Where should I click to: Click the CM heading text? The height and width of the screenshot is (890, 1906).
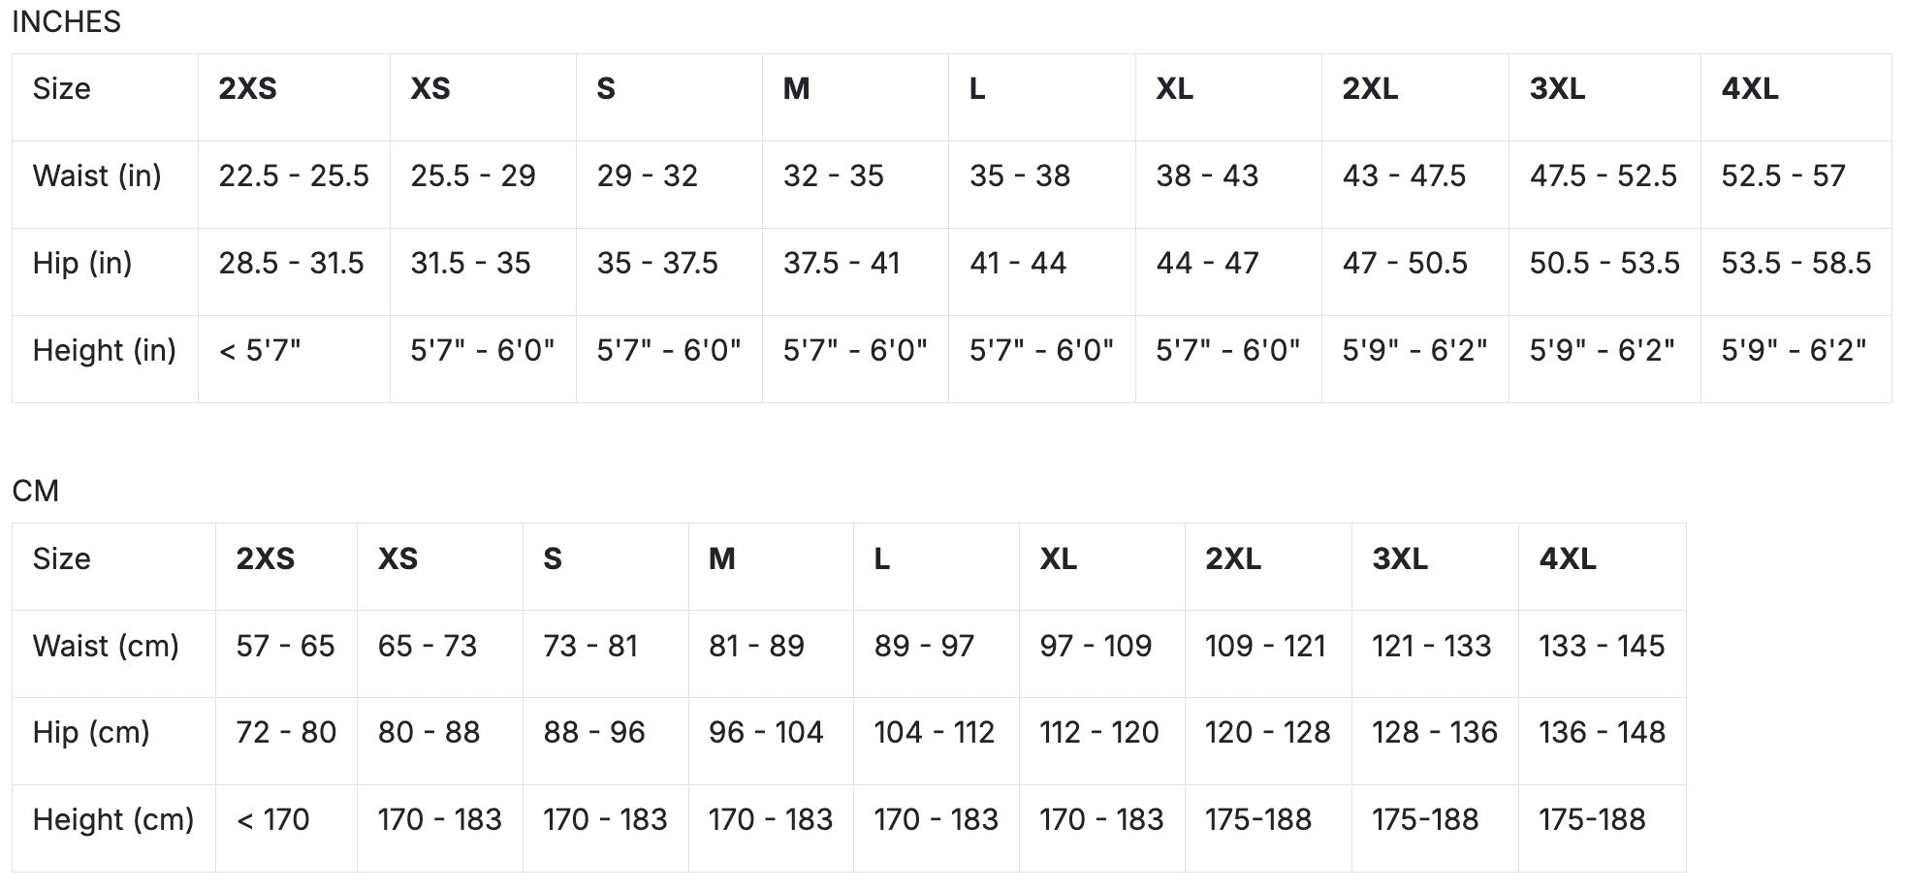click(x=36, y=491)
